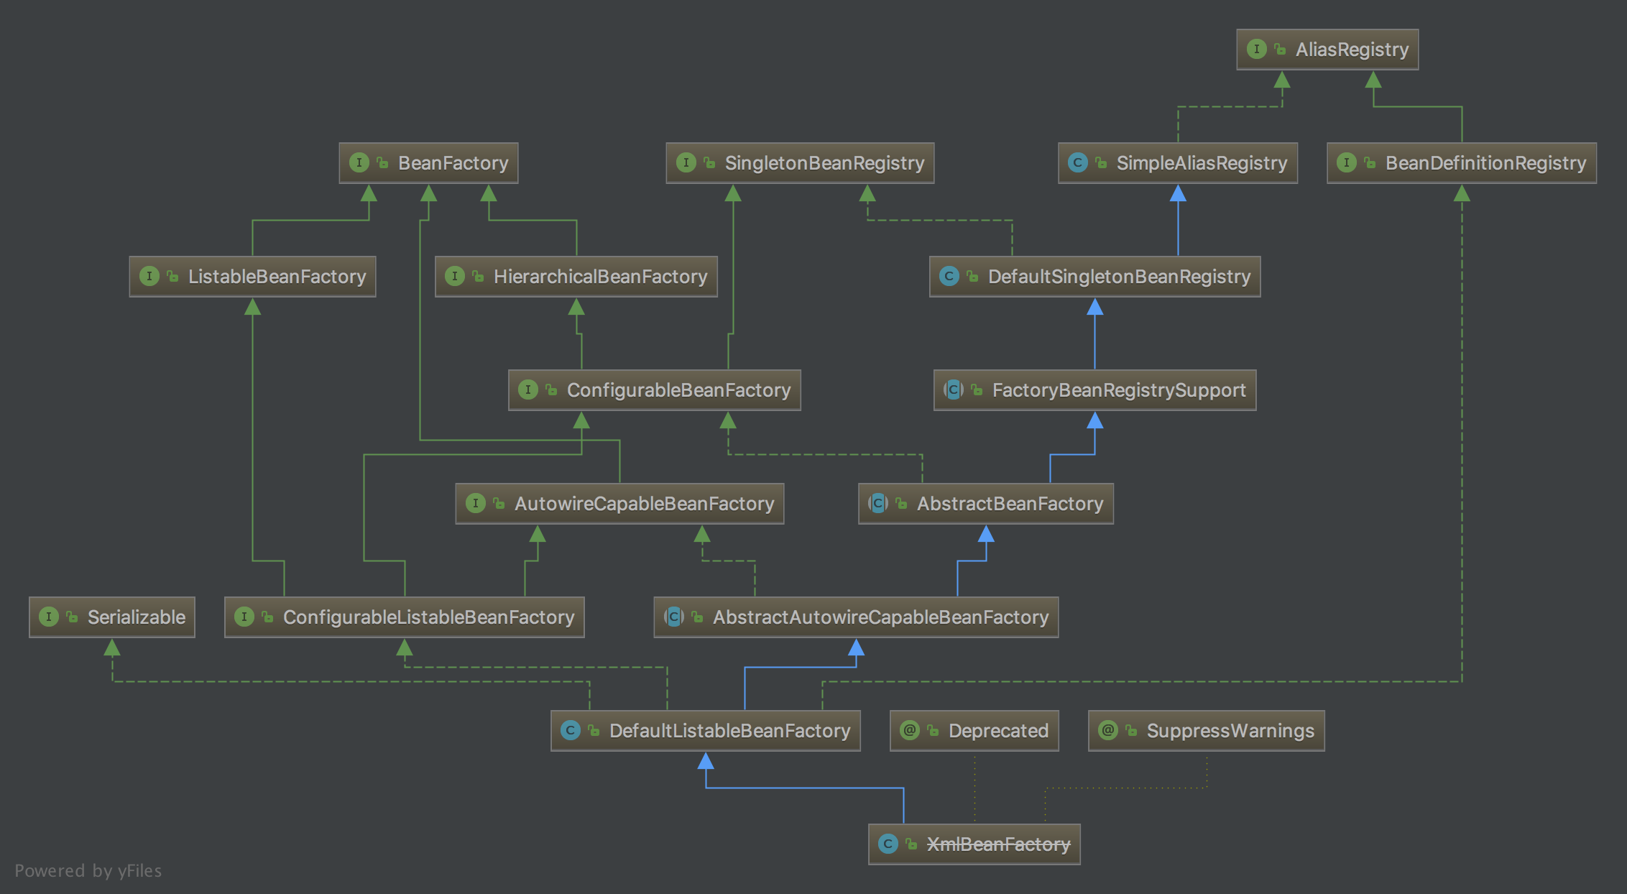Click the interface icon on AutowireCapableBeanFactory node
The height and width of the screenshot is (894, 1627).
click(x=476, y=503)
